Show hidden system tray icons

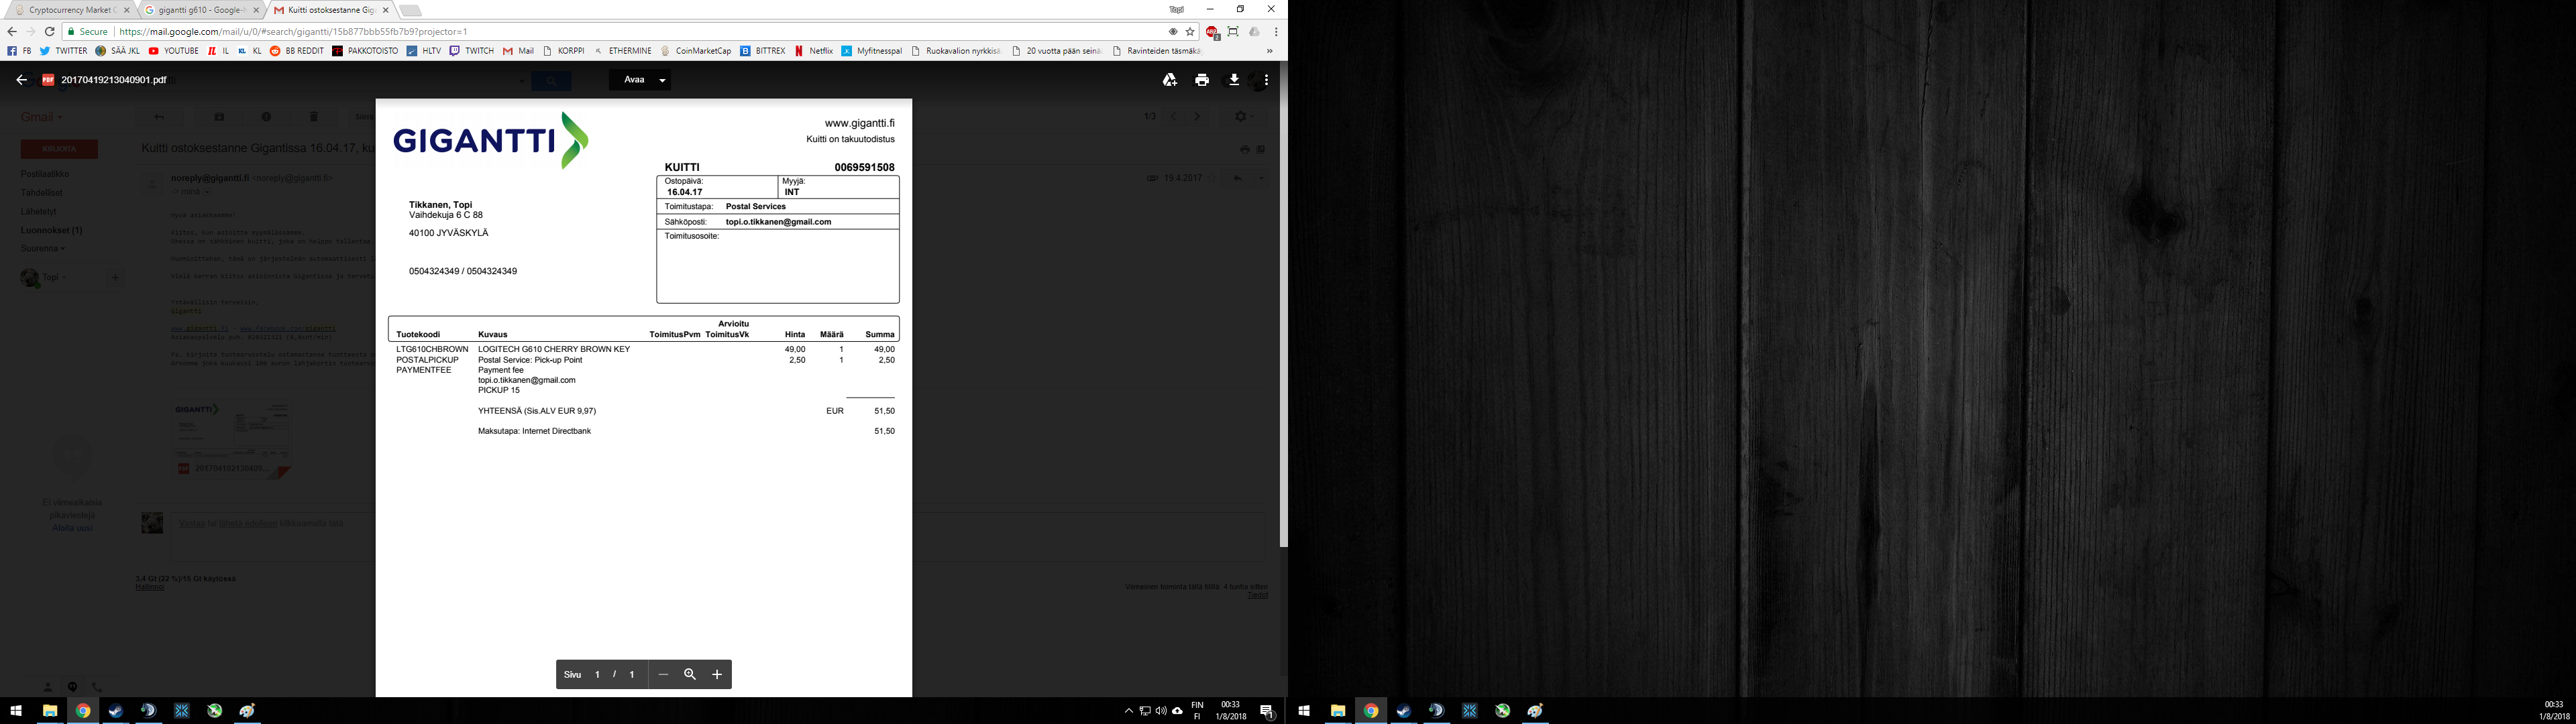[x=1128, y=711]
